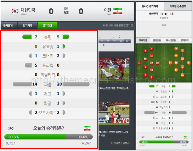The height and width of the screenshot is (151, 193).
Task: Select Korea goalkeeper number 1 on pitch
Action: point(139,63)
